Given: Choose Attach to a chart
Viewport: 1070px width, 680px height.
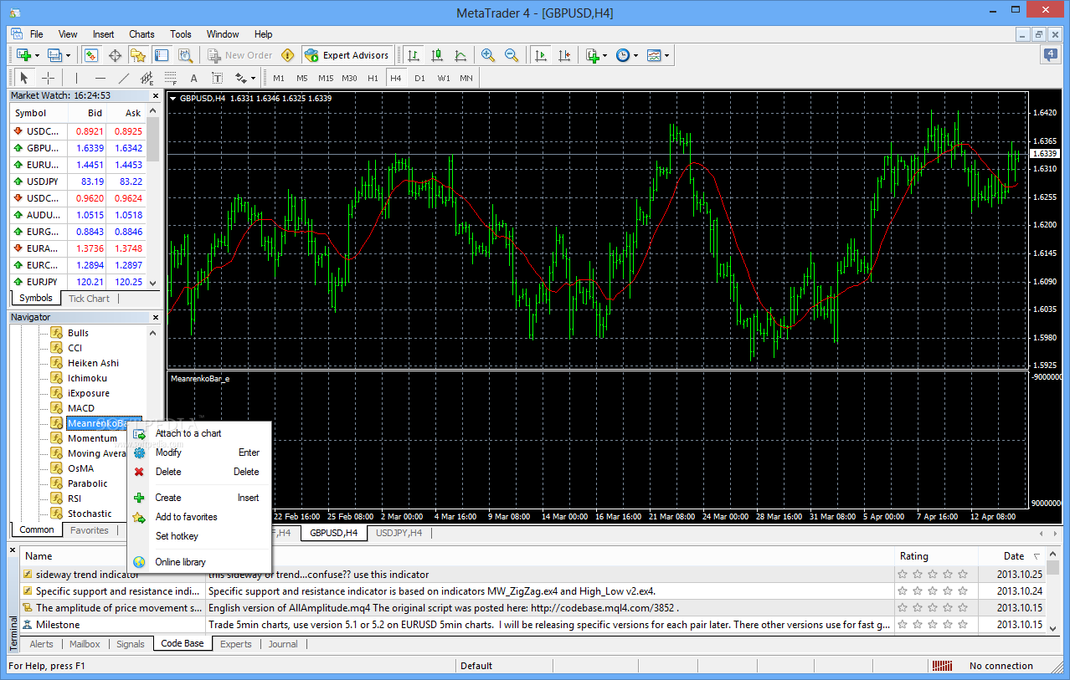Looking at the screenshot, I should point(188,433).
